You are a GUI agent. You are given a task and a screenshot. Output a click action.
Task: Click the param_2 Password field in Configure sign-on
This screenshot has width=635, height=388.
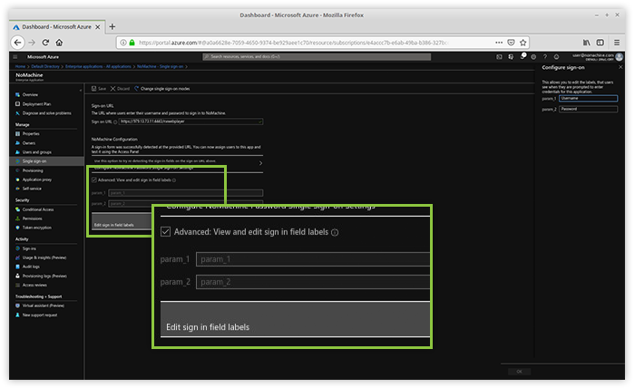(x=588, y=109)
